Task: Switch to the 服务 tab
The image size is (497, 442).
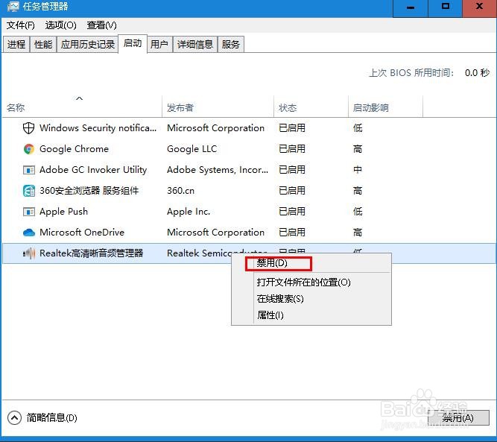Action: click(x=230, y=45)
